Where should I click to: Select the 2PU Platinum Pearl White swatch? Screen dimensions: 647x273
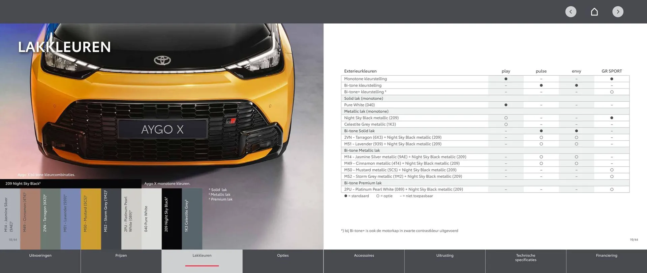point(131,219)
